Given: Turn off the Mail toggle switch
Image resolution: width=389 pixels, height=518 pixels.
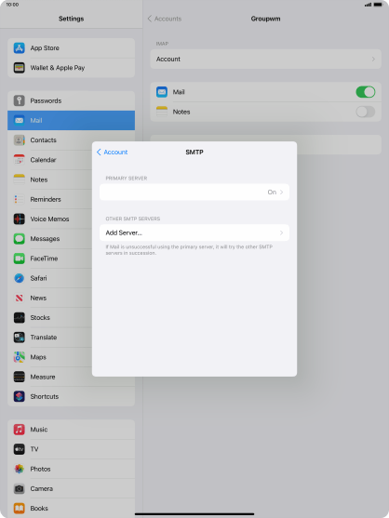Looking at the screenshot, I should (365, 92).
